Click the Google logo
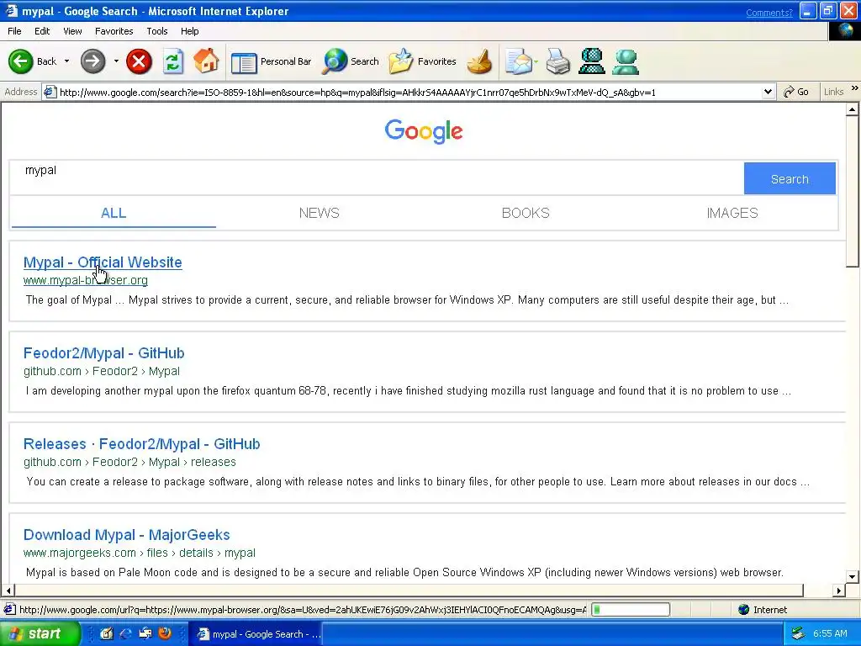 click(424, 131)
